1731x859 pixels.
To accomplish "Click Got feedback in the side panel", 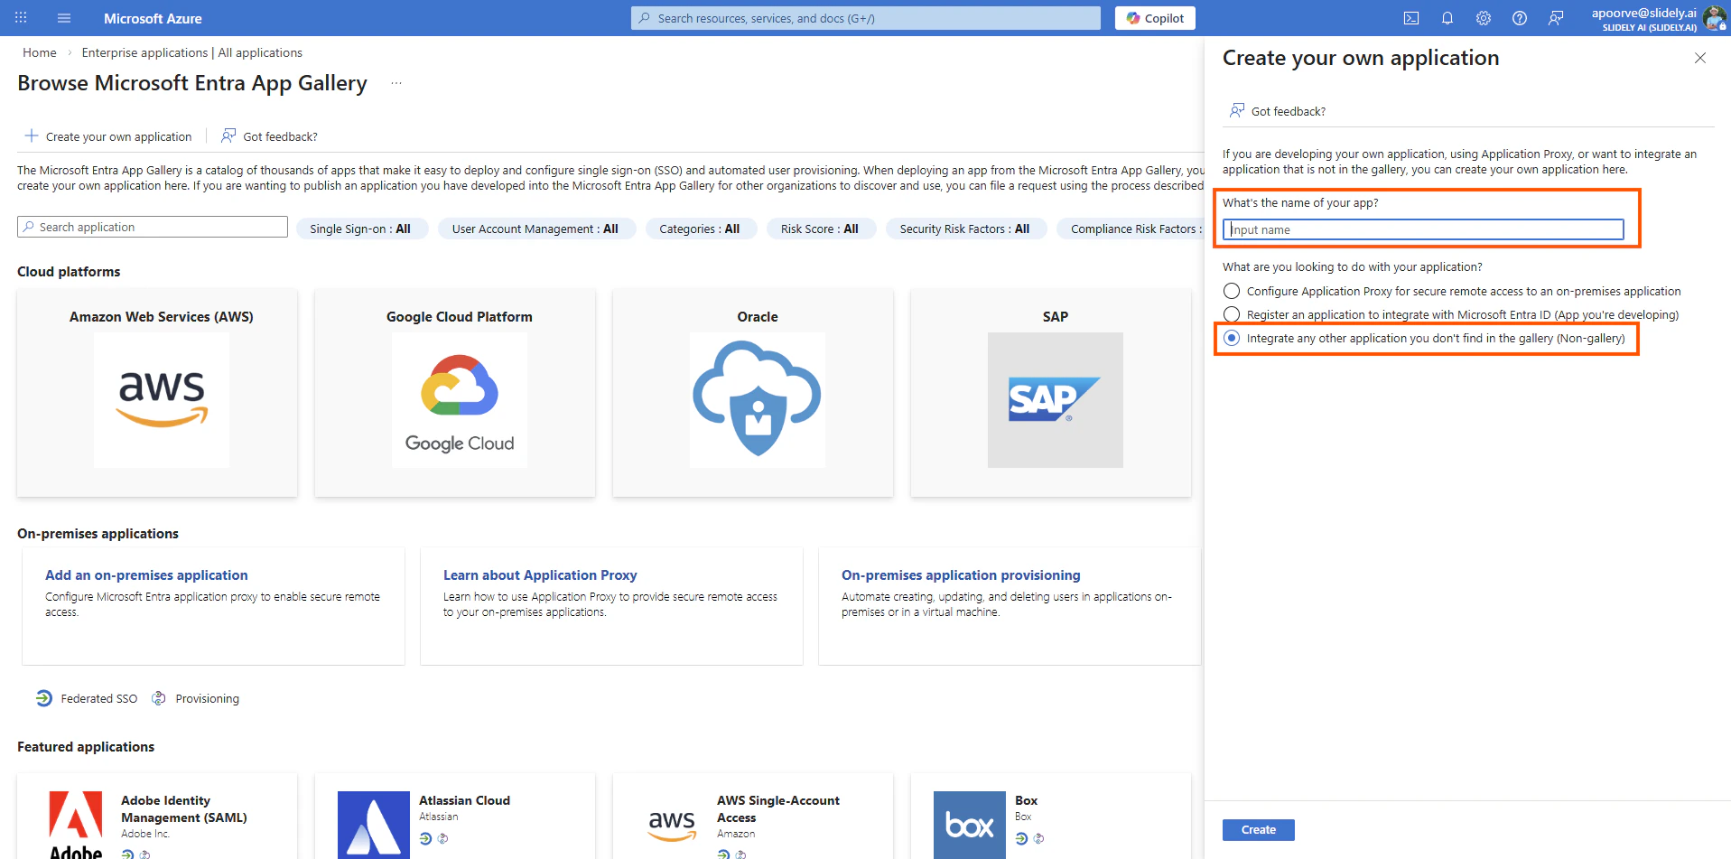I will pos(1278,111).
